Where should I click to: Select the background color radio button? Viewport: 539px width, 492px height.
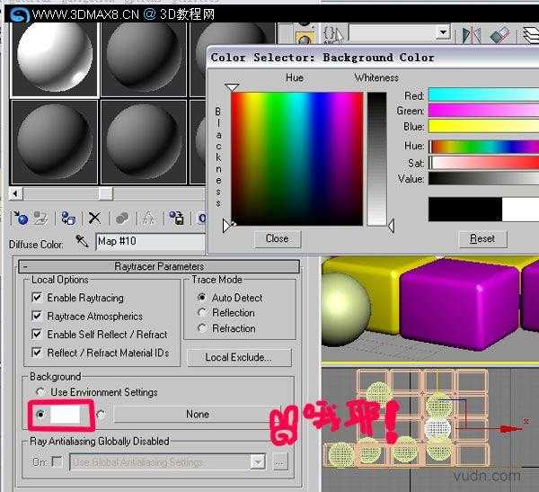40,414
